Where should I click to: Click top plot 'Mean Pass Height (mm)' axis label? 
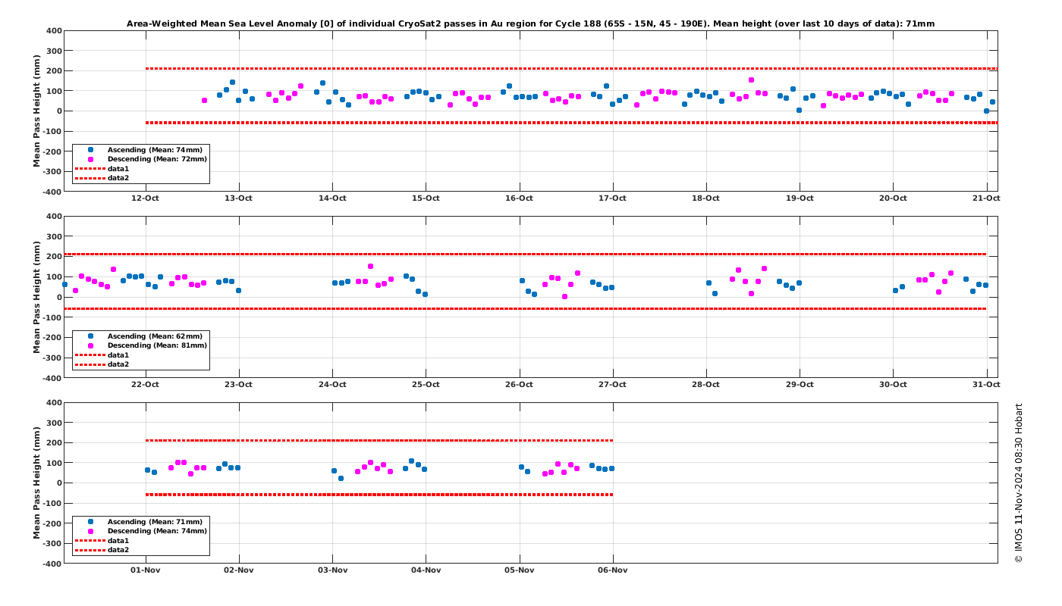36,111
